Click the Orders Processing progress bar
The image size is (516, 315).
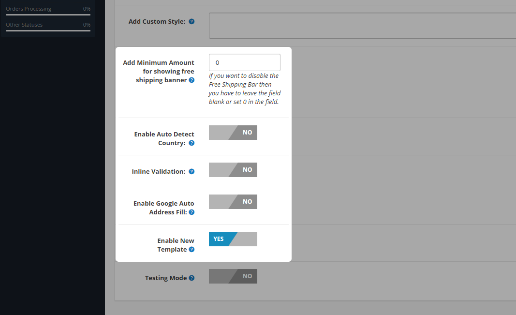[x=48, y=15]
